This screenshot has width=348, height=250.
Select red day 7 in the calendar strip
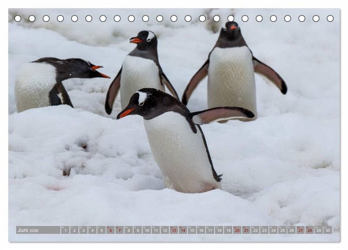(120, 230)
